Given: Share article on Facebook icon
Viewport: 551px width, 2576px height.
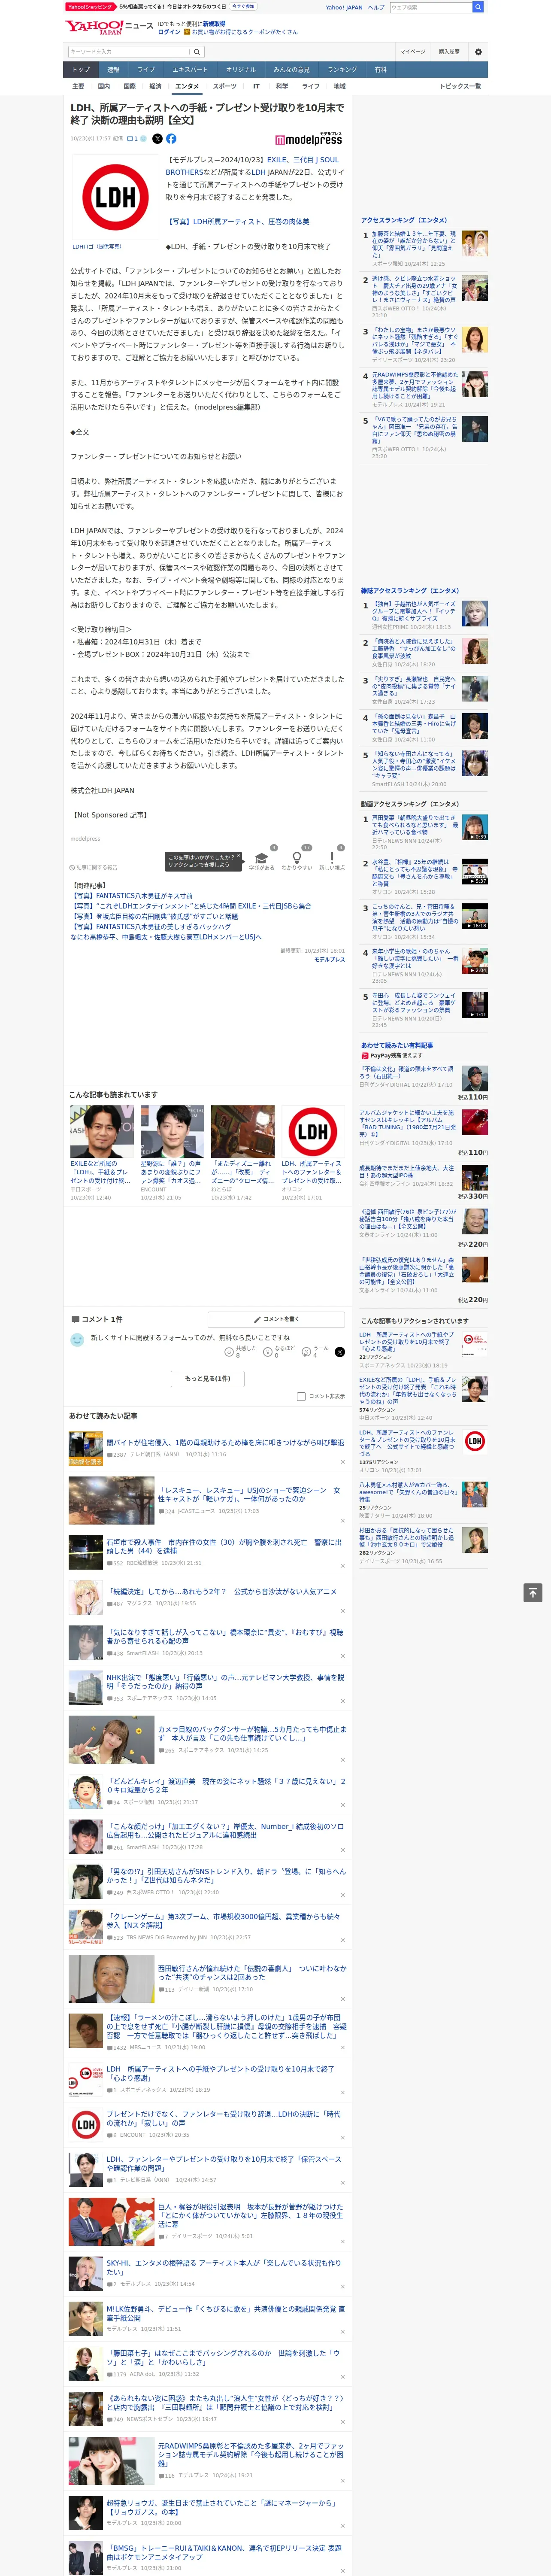Looking at the screenshot, I should (171, 139).
